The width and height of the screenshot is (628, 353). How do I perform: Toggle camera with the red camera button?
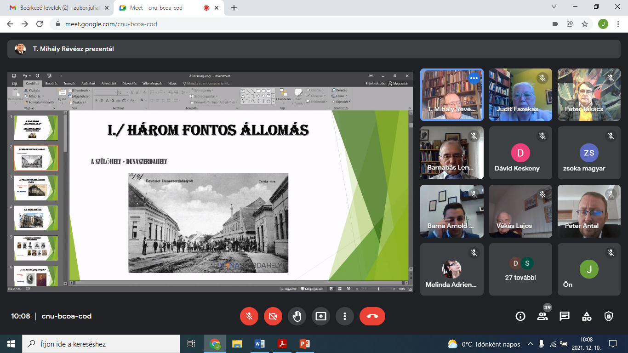[x=273, y=316]
